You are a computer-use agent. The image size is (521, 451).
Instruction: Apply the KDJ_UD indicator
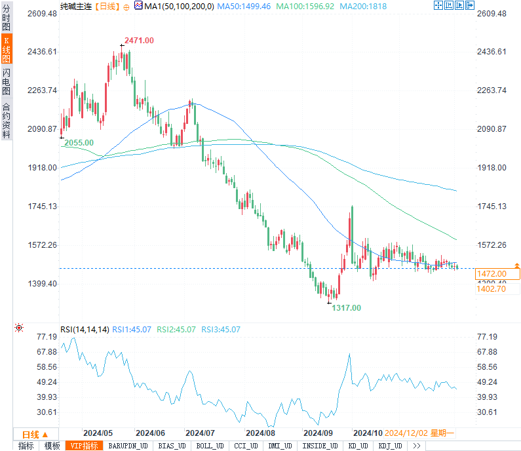click(390, 446)
